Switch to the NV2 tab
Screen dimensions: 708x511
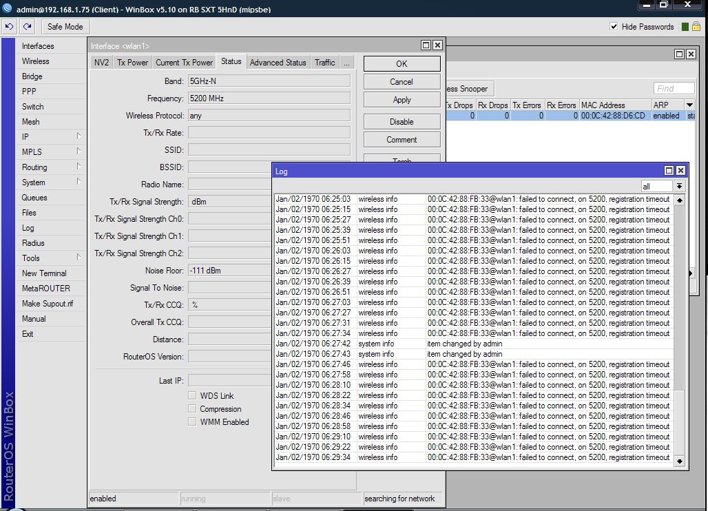click(x=102, y=63)
